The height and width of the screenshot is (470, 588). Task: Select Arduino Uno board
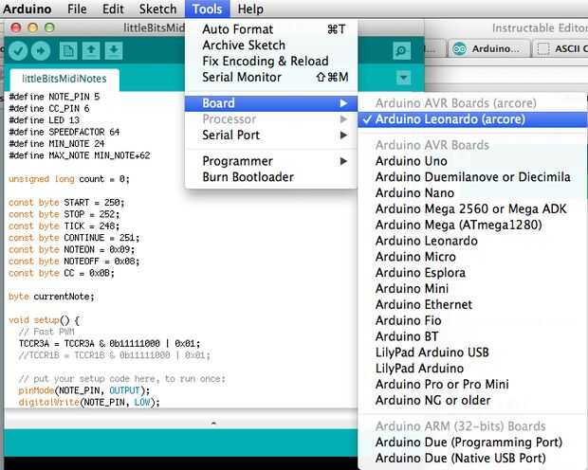pyautogui.click(x=472, y=161)
